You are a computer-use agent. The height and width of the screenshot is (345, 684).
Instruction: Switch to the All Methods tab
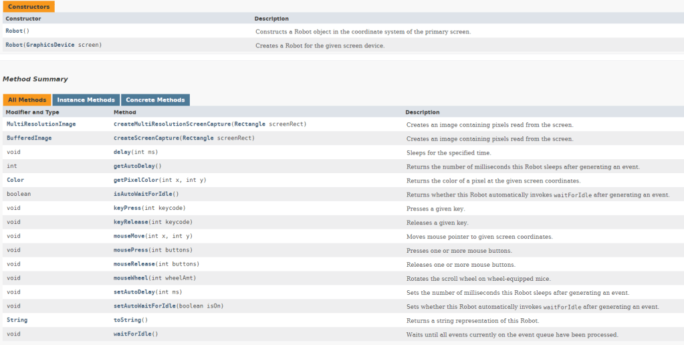(27, 100)
